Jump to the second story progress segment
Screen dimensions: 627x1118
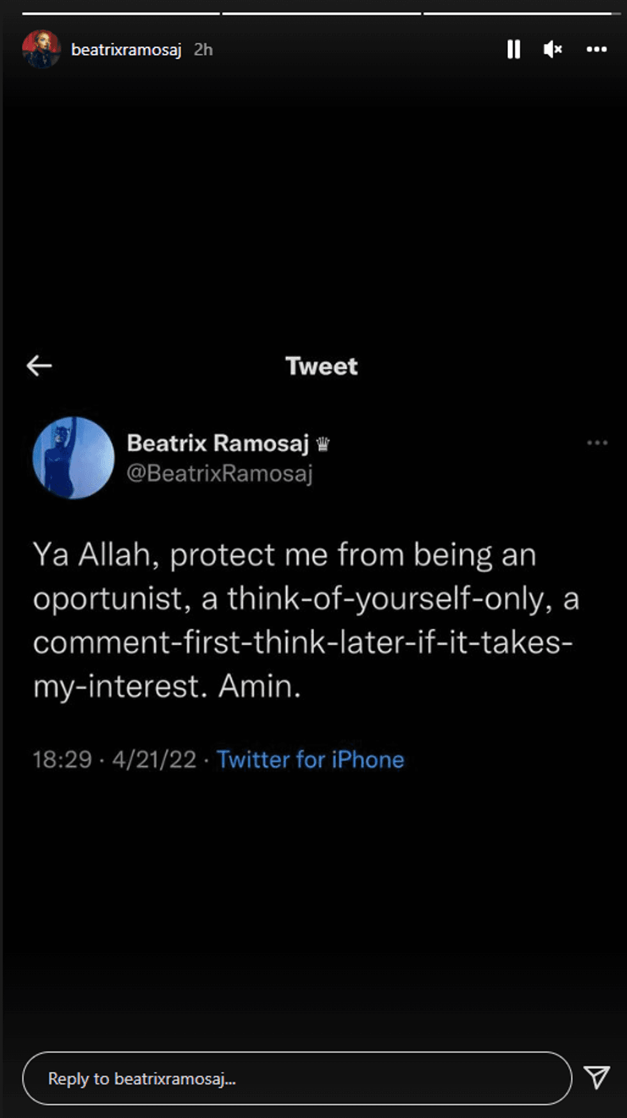(321, 13)
